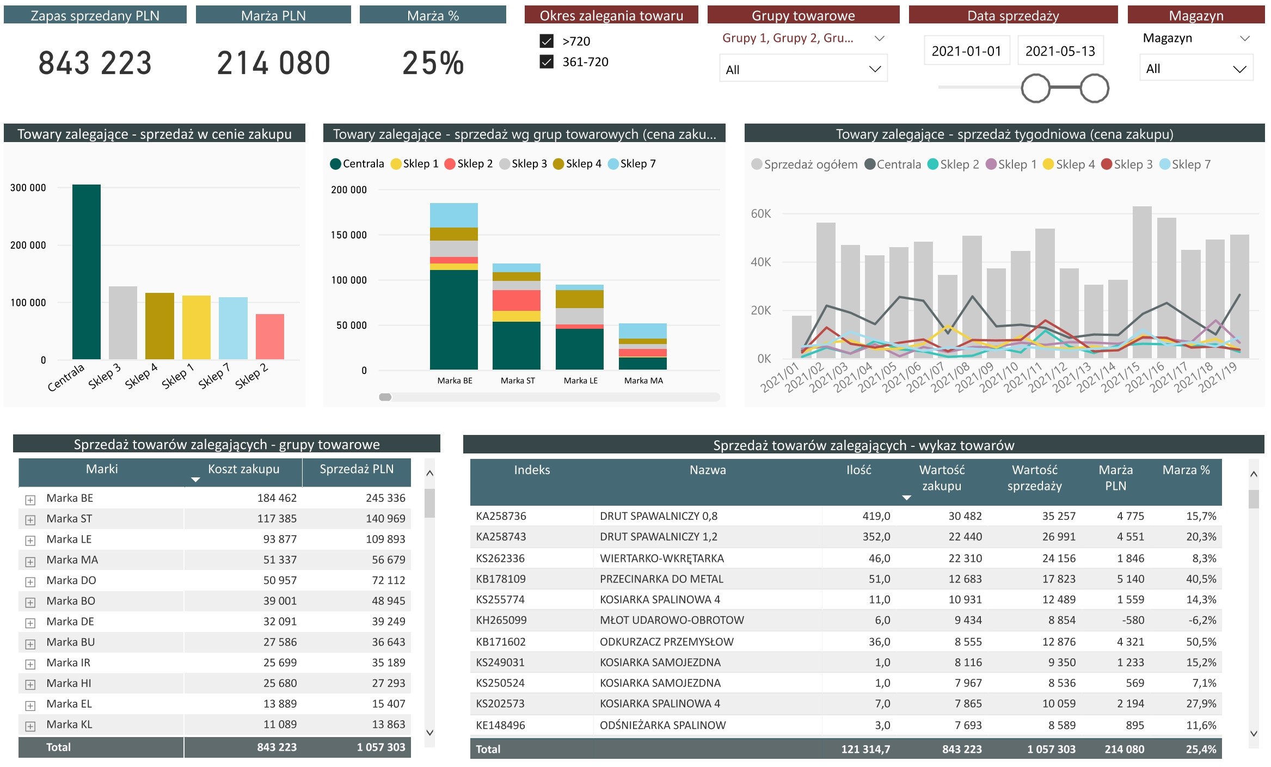Click Centrala legend marker in weekly chart
This screenshot has width=1271, height=767.
pos(870,164)
